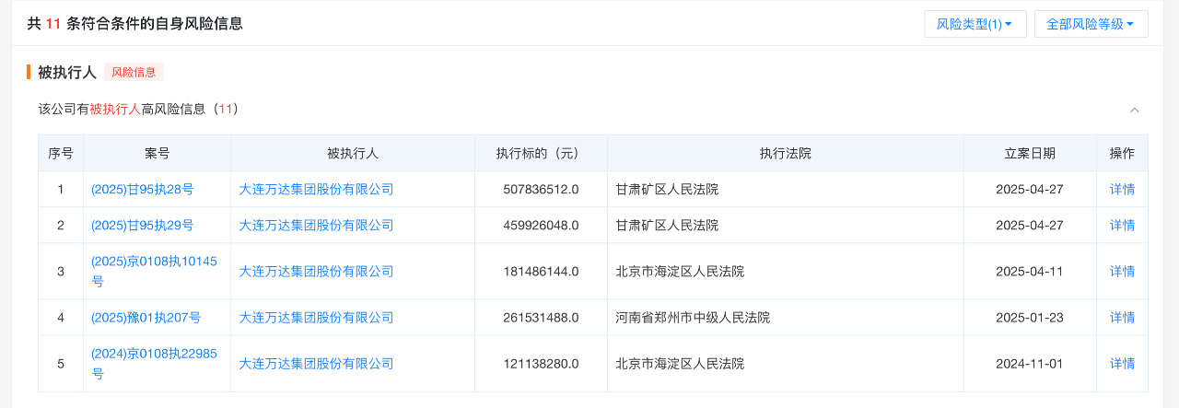This screenshot has width=1179, height=408.
Task: Open case number (2025)甘95执28号
Action: coord(142,189)
